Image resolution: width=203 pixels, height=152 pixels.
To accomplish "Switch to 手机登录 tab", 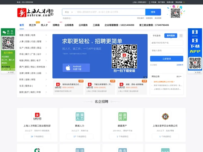I will pyautogui.click(x=156, y=36).
